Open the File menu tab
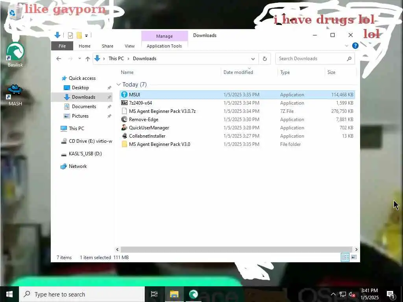 62,46
